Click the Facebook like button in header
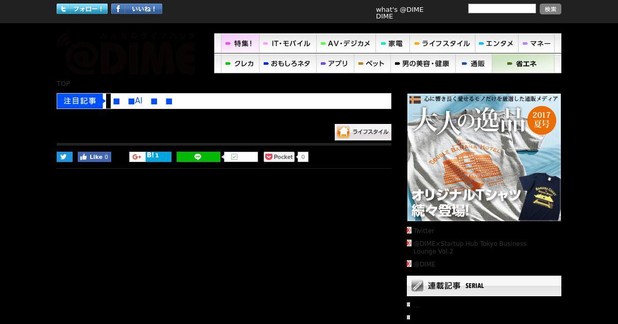The image size is (618, 324). [136, 9]
